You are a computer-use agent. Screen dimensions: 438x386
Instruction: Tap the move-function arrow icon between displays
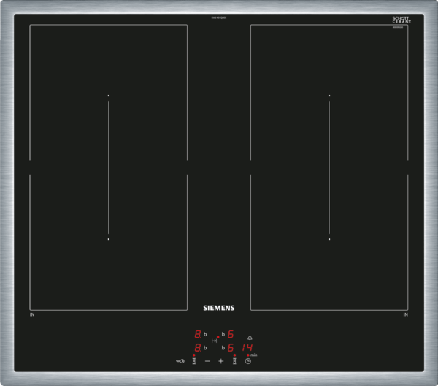click(214, 341)
